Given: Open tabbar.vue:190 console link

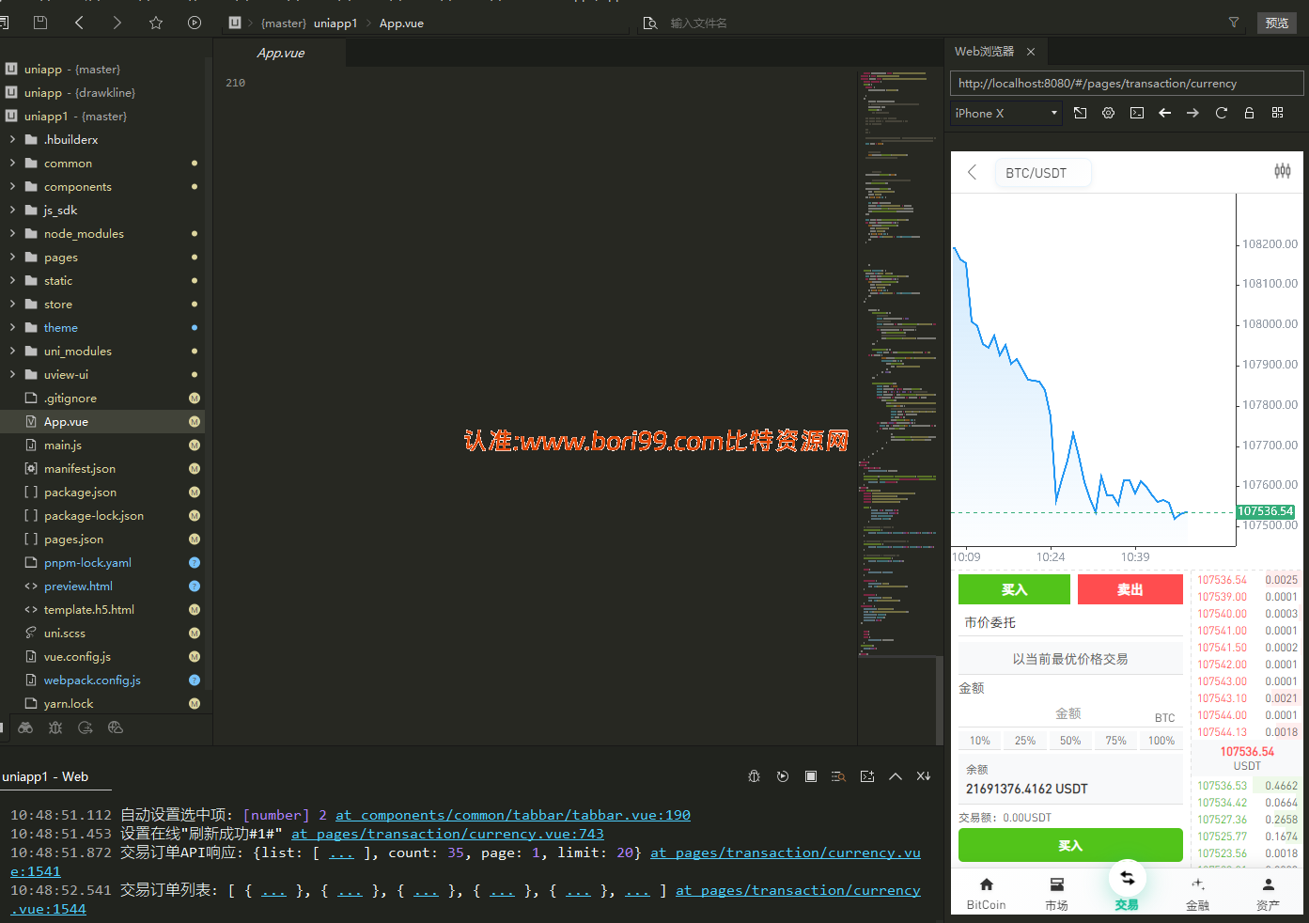Looking at the screenshot, I should point(513,815).
